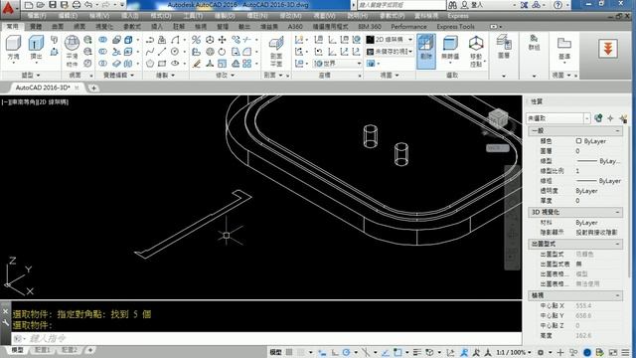Viewport: 636px width, 358px height.
Task: Click Quick Select icon in Properties palette
Action: pyautogui.click(x=623, y=118)
